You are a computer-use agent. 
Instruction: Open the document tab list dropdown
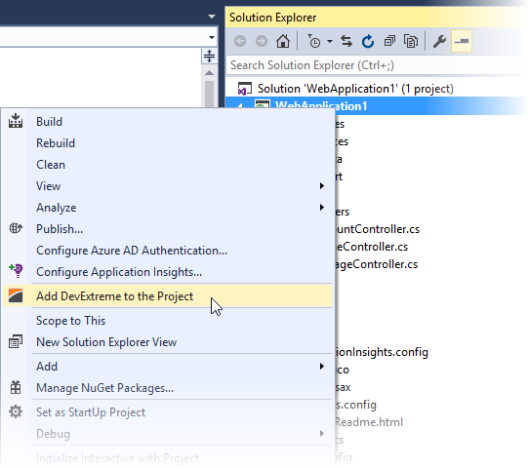[212, 17]
